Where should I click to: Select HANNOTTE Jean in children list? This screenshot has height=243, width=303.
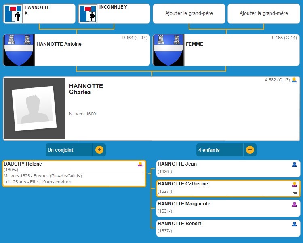177,164
